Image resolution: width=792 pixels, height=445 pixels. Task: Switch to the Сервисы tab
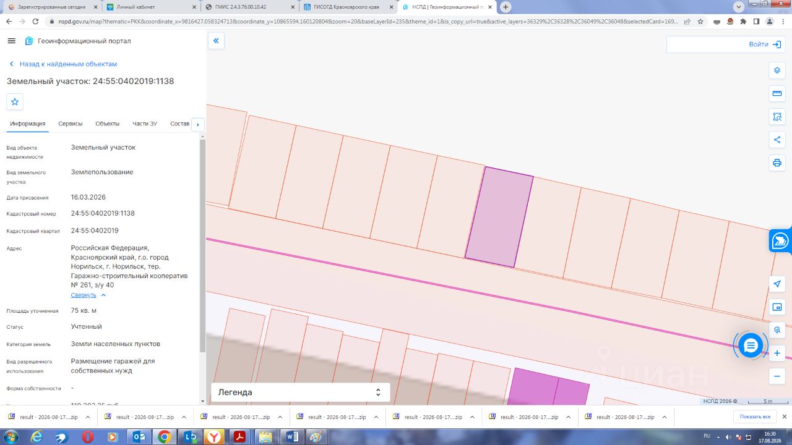tap(71, 124)
